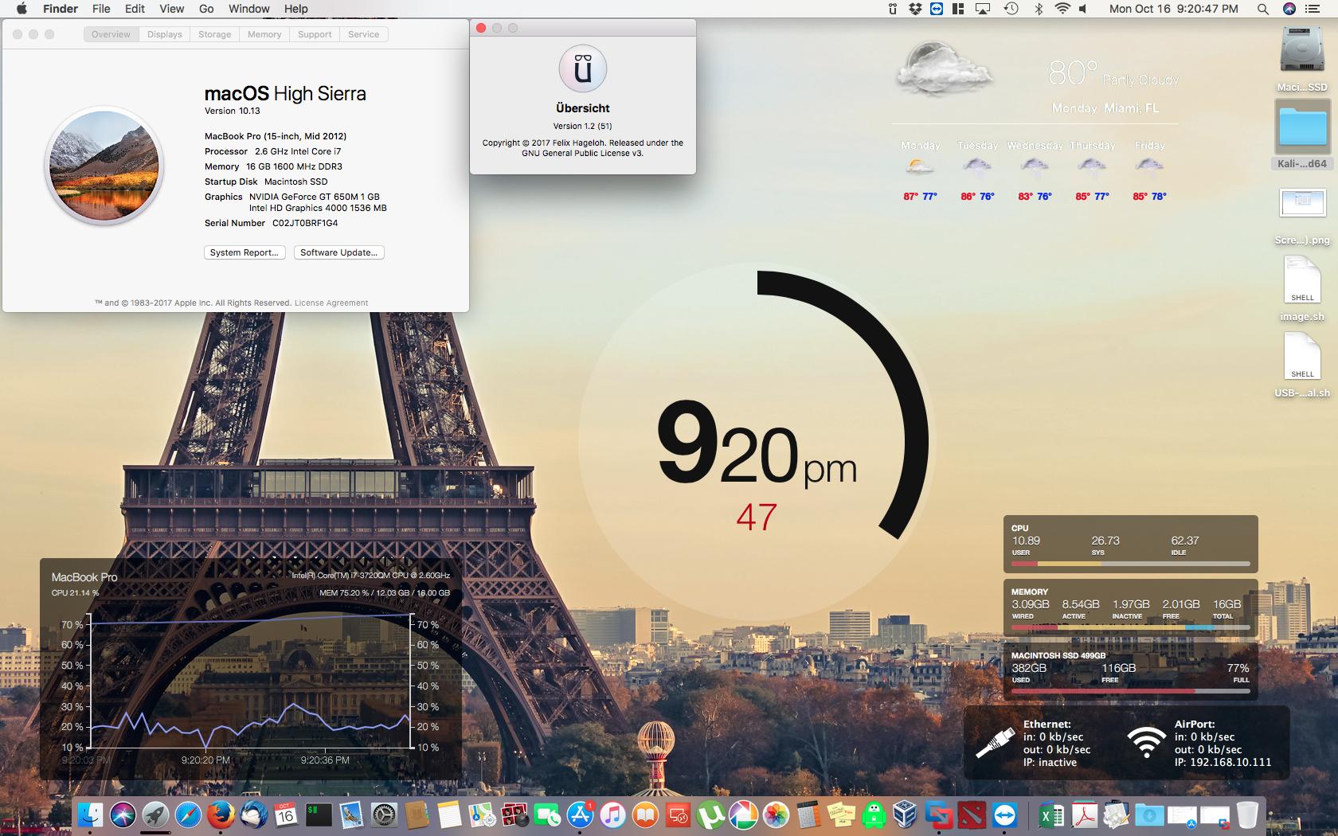This screenshot has height=836, width=1338.
Task: Select USB shell script file on desktop
Action: tap(1302, 365)
